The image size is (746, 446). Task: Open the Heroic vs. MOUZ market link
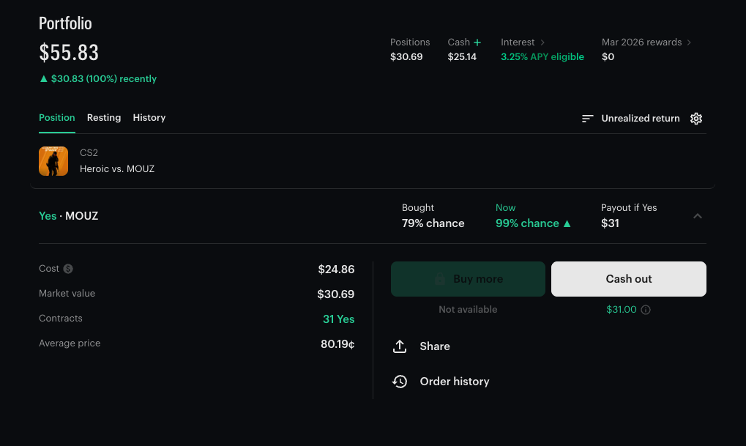pos(117,168)
